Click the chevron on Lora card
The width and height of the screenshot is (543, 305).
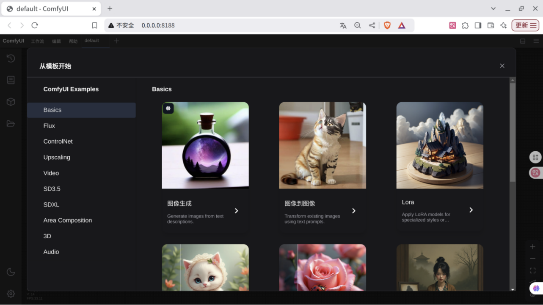point(471,210)
